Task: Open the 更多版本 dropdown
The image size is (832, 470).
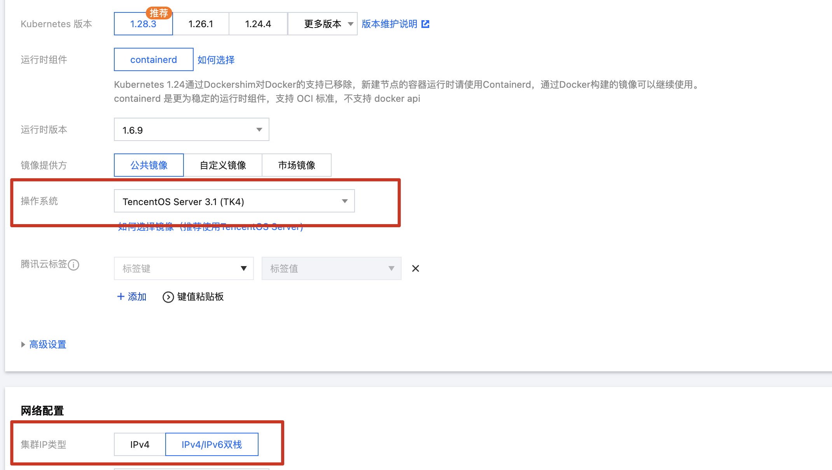Action: tap(323, 24)
